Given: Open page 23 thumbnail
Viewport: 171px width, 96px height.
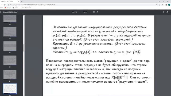Looking at the screenshot, I should pyautogui.click(x=10, y=19).
